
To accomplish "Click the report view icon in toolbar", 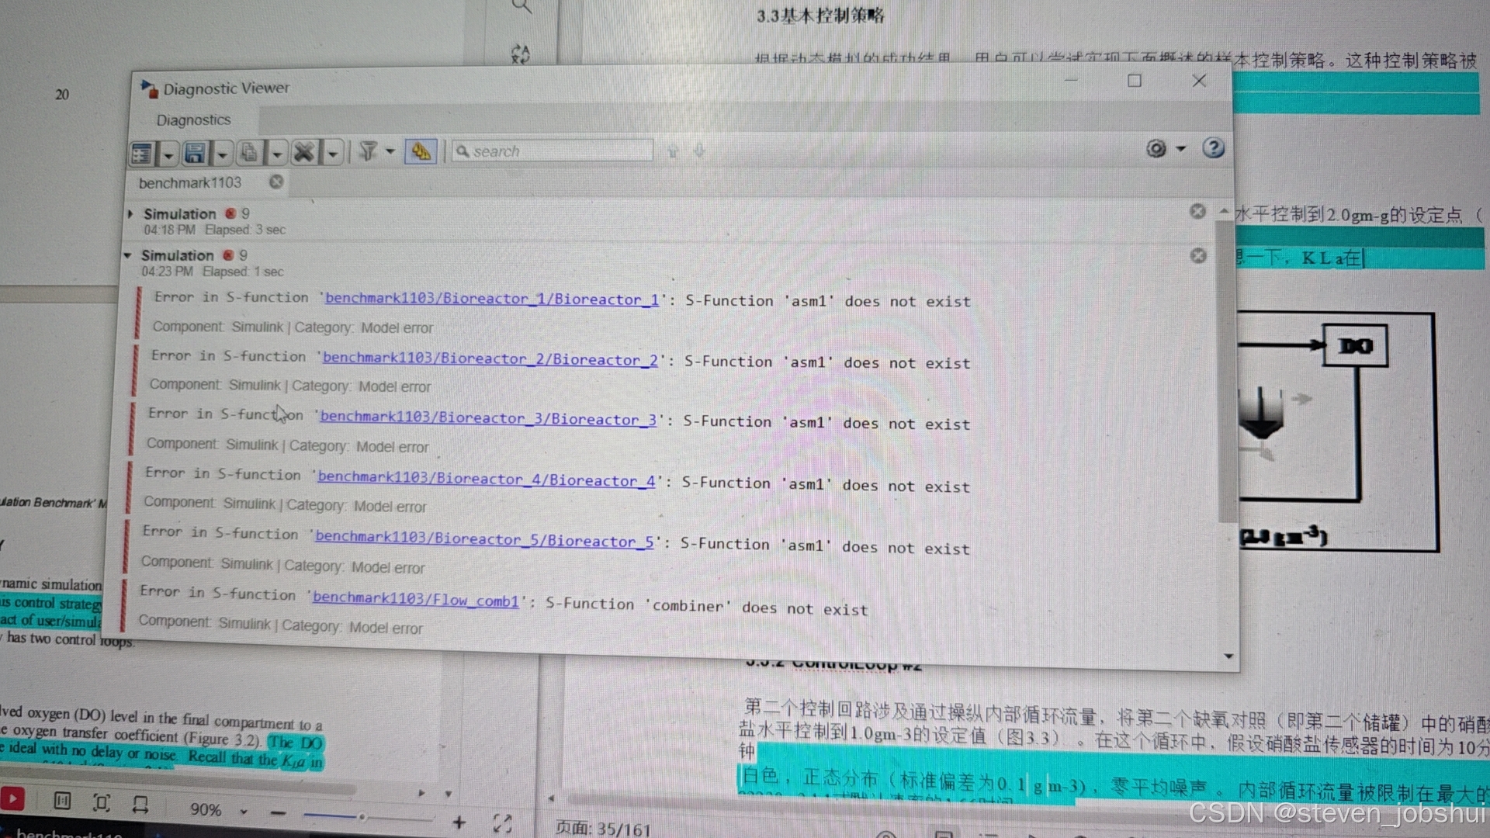I will [x=143, y=154].
